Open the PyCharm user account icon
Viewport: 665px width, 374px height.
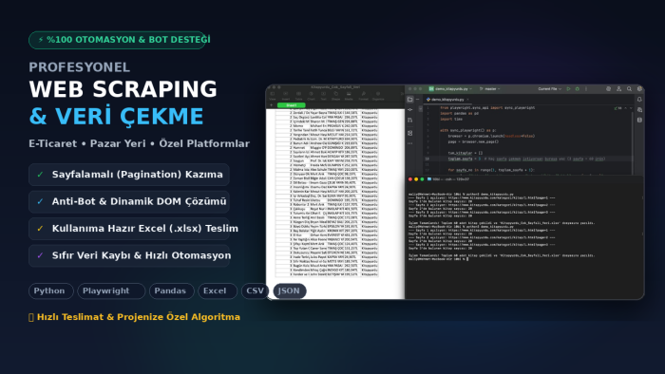click(618, 89)
